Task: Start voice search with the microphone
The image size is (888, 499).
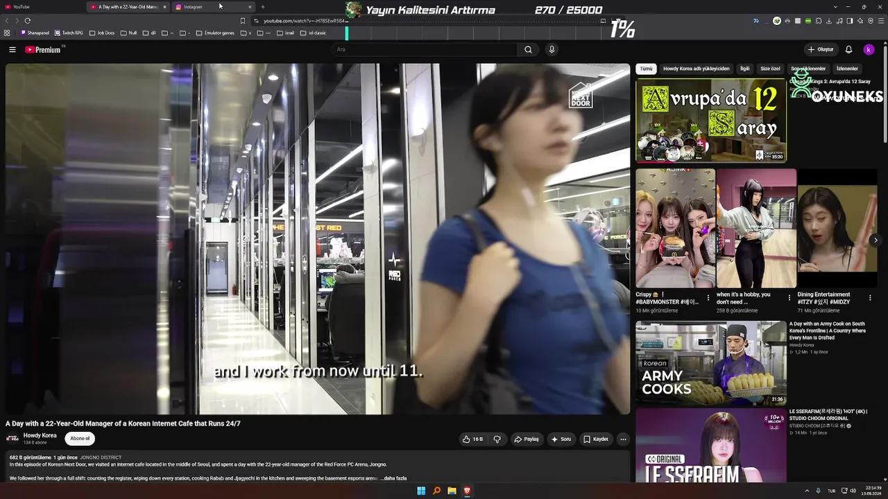Action: (552, 50)
